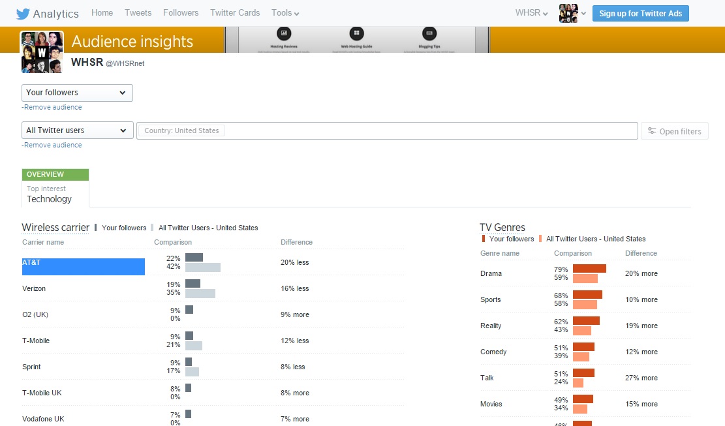Remove the Your followers audience
This screenshot has width=725, height=426.
[x=52, y=107]
